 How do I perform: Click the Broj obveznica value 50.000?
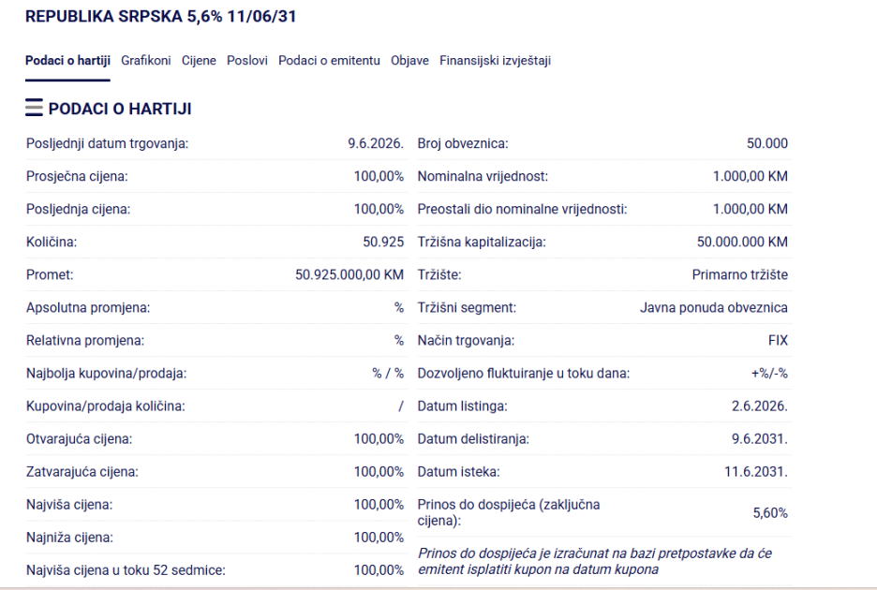pos(766,143)
